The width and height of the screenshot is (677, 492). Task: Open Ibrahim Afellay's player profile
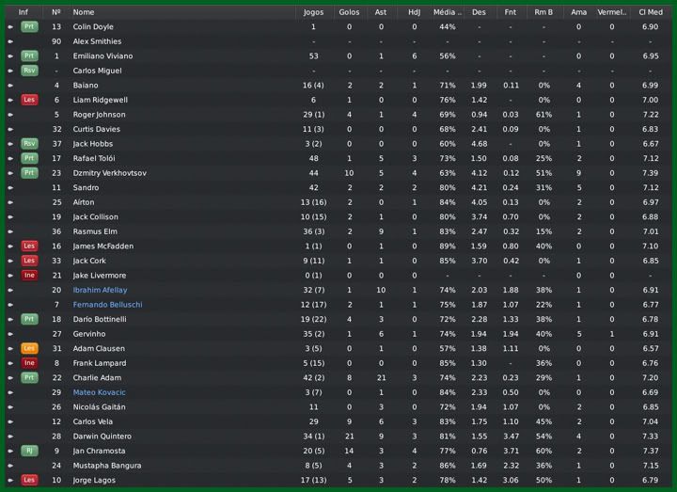tap(100, 291)
